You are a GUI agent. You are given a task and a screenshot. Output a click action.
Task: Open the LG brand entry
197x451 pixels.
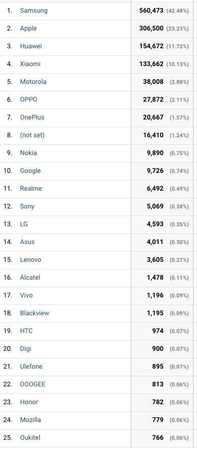click(24, 224)
